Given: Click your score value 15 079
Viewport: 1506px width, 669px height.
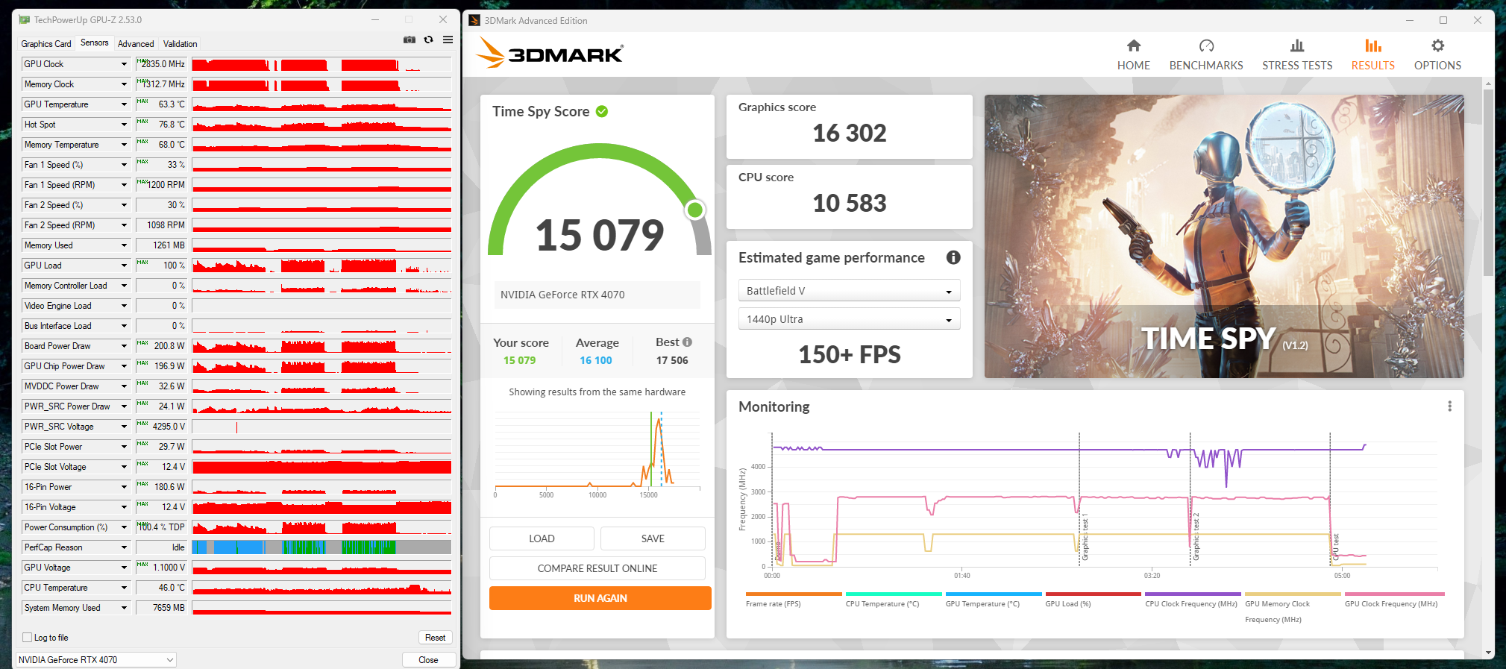Looking at the screenshot, I should point(519,360).
